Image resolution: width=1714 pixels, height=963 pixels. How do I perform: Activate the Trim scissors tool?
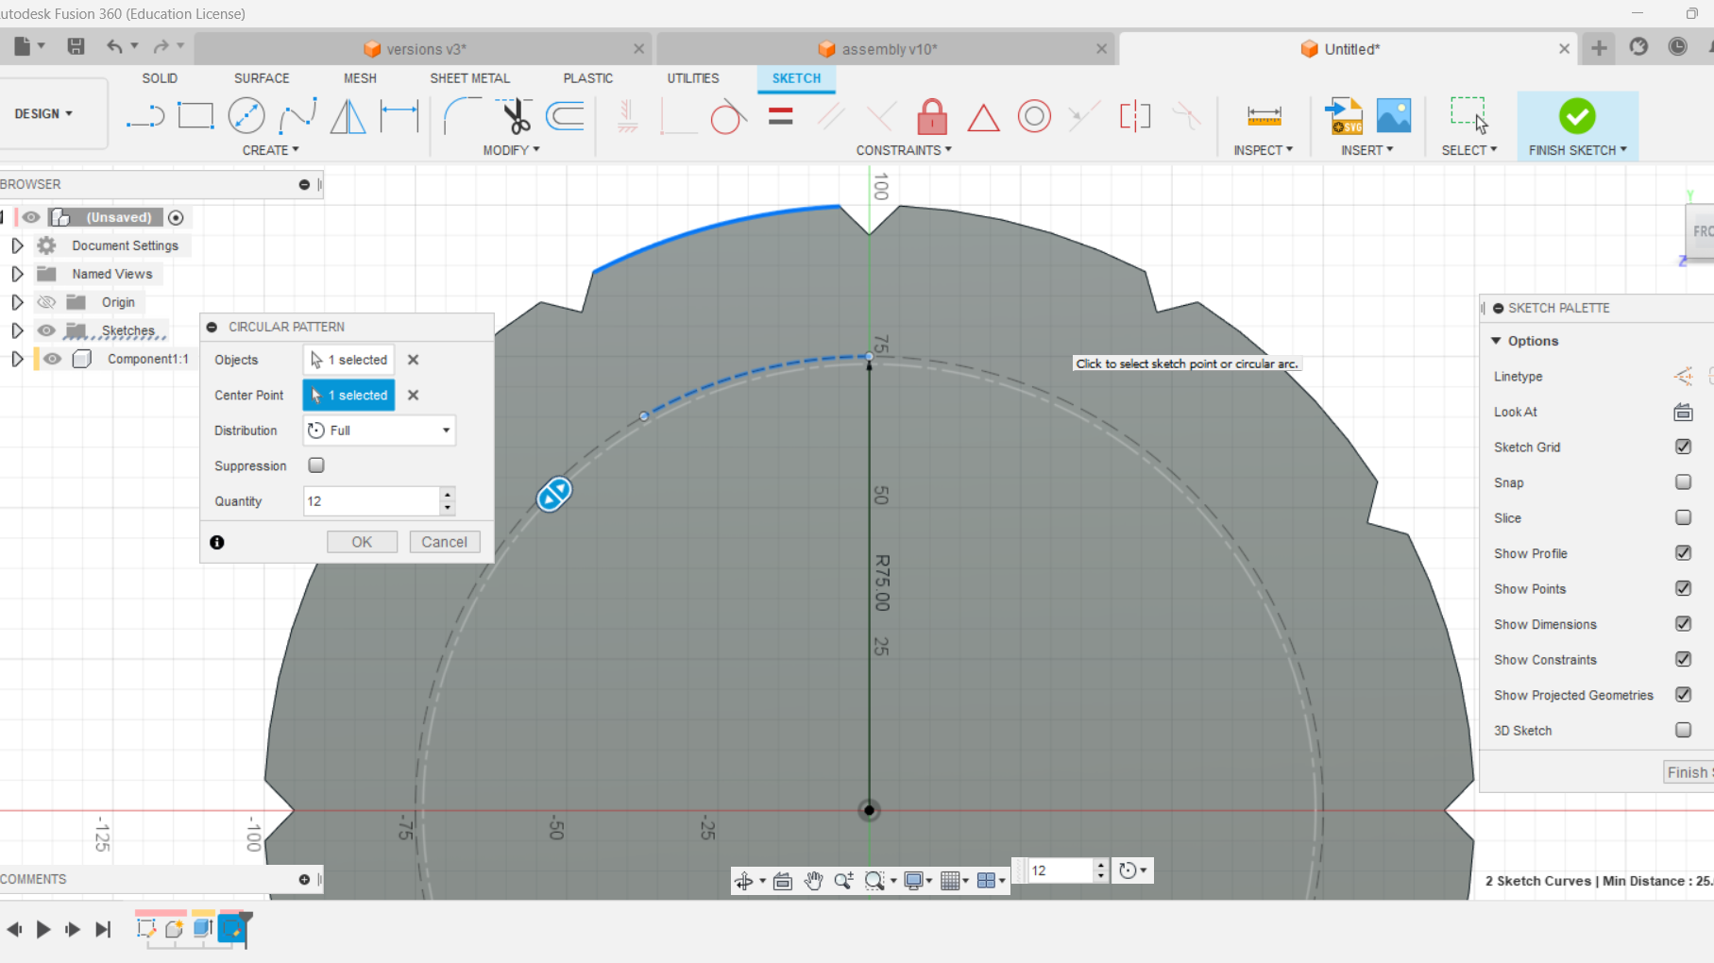pyautogui.click(x=515, y=115)
